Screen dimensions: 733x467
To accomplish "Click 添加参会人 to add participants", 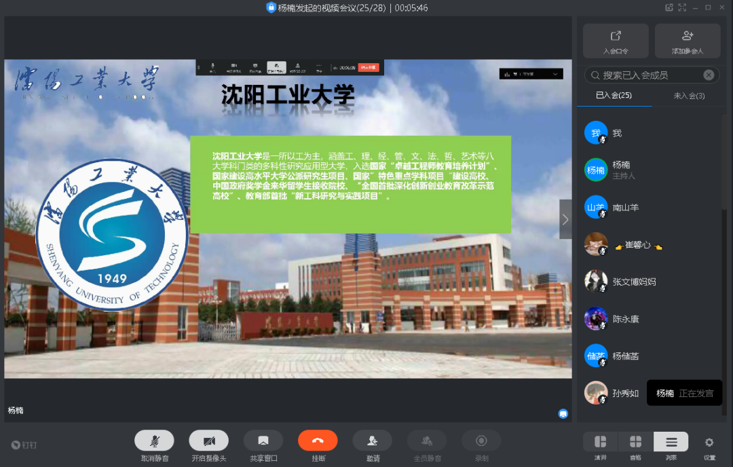I will coord(687,41).
